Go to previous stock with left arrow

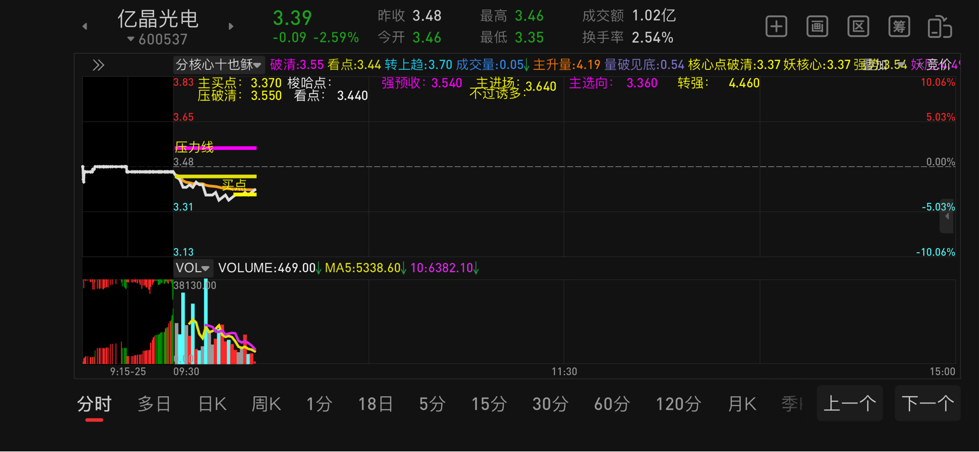coord(85,26)
